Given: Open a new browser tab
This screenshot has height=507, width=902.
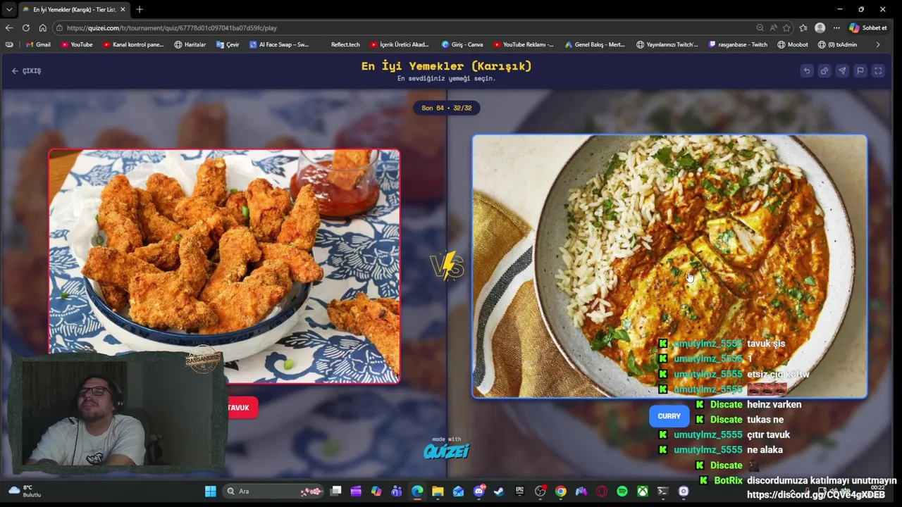Looking at the screenshot, I should pyautogui.click(x=140, y=9).
